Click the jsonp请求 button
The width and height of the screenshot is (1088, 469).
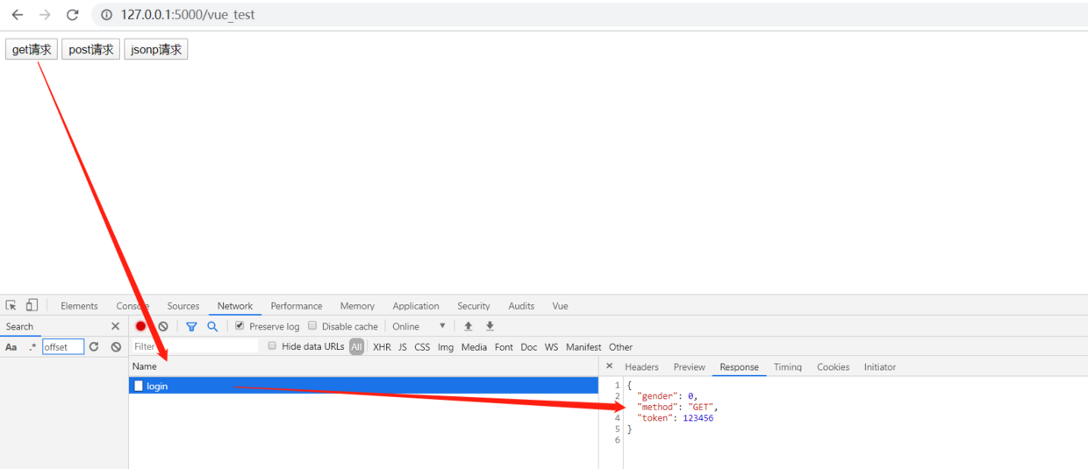[x=156, y=49]
